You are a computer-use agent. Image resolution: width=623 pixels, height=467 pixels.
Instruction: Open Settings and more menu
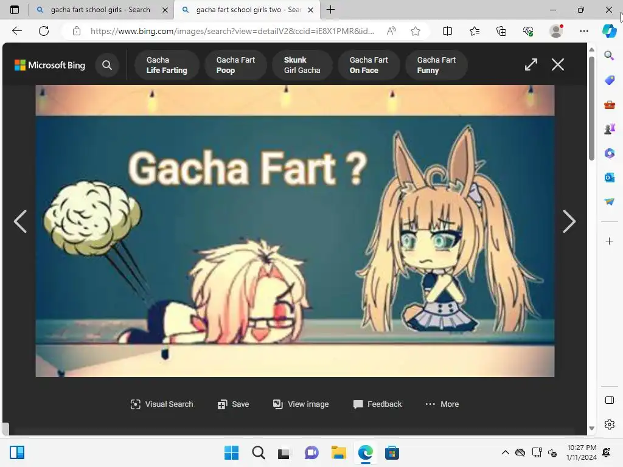pyautogui.click(x=583, y=31)
